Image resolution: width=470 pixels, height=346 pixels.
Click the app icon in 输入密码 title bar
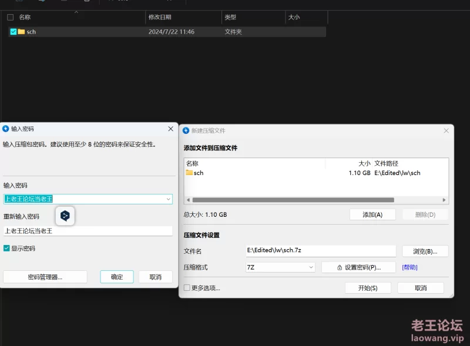(x=6, y=129)
